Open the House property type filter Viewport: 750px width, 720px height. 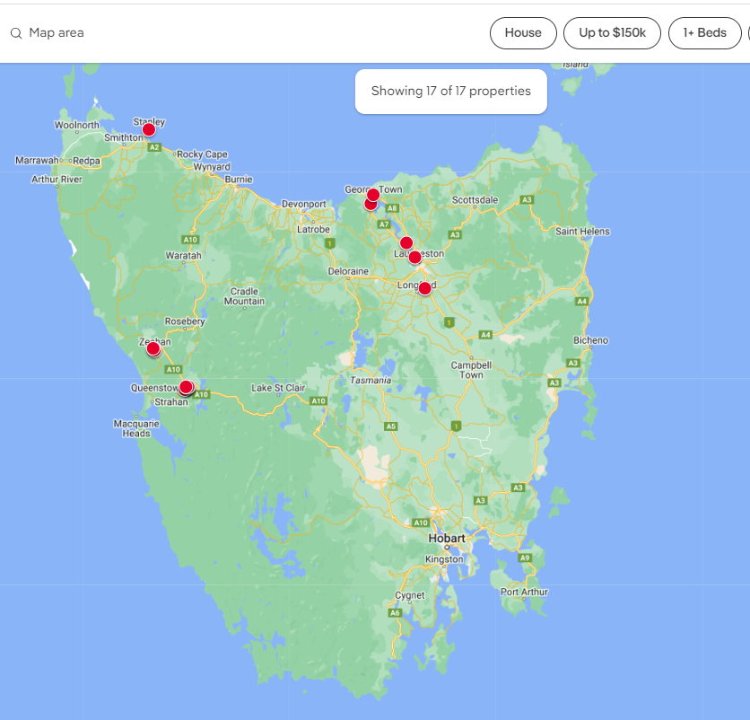[x=523, y=33]
